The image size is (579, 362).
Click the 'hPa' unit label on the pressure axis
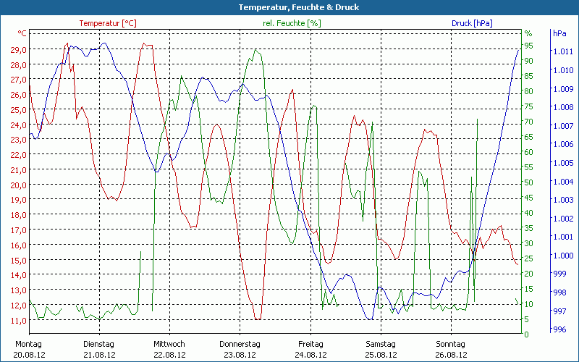(x=559, y=33)
